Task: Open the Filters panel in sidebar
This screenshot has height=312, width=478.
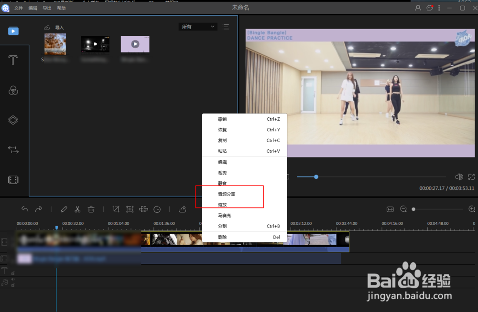Action: point(13,91)
